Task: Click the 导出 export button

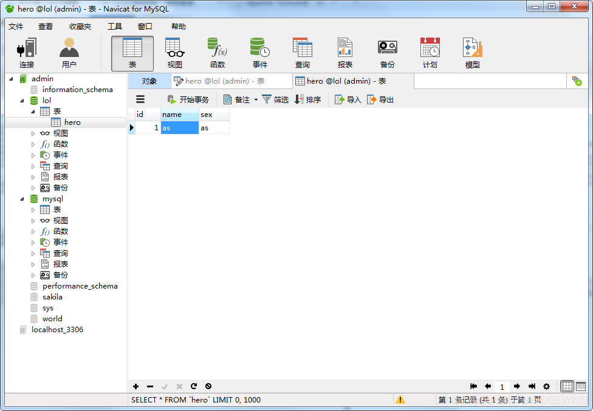Action: [380, 99]
